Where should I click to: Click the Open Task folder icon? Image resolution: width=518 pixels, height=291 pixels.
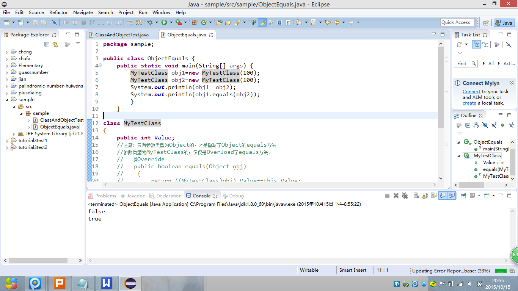pyautogui.click(x=228, y=23)
